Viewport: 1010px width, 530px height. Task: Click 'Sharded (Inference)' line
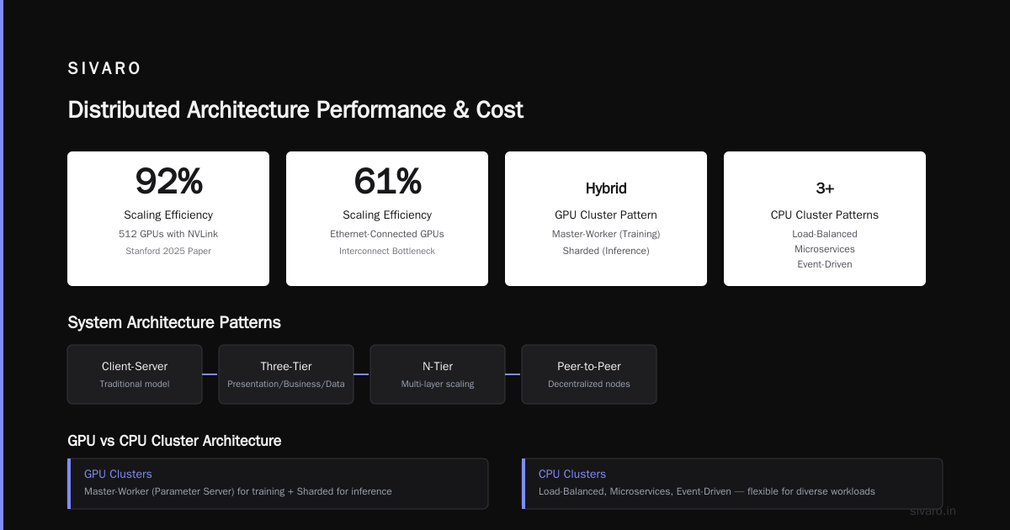click(606, 251)
